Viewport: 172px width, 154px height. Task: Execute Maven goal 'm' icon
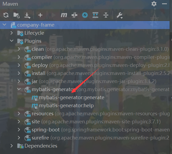(x=64, y=15)
